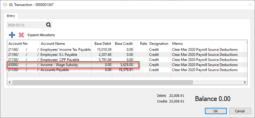The width and height of the screenshot is (255, 118).
Task: Click Designation cell in Accounts Payable row
Action: click(x=159, y=70)
